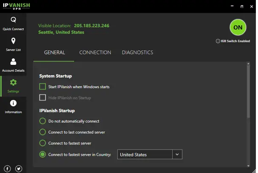Open Account Details person icon
258x173 pixels.
13,62
